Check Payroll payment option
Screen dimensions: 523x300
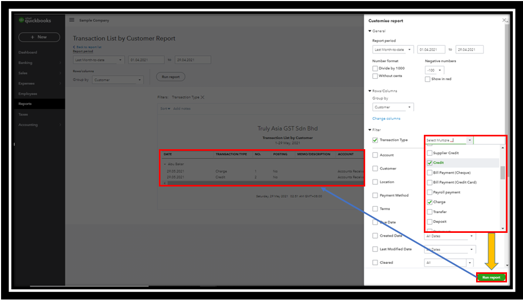(430, 192)
